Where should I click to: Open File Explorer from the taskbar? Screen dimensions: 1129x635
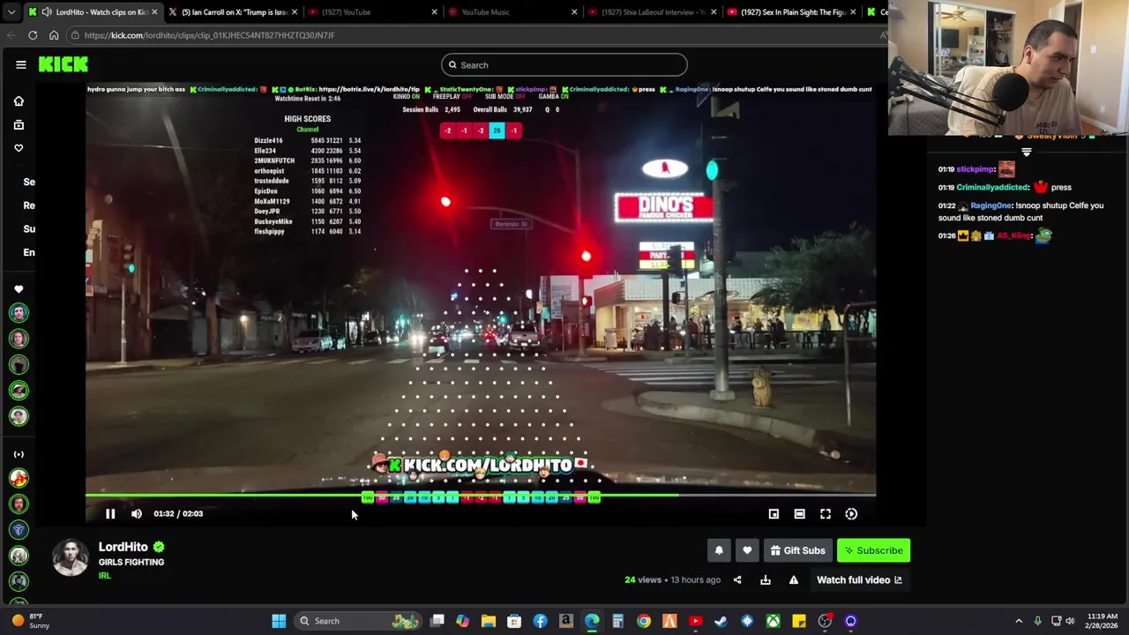[x=489, y=621]
